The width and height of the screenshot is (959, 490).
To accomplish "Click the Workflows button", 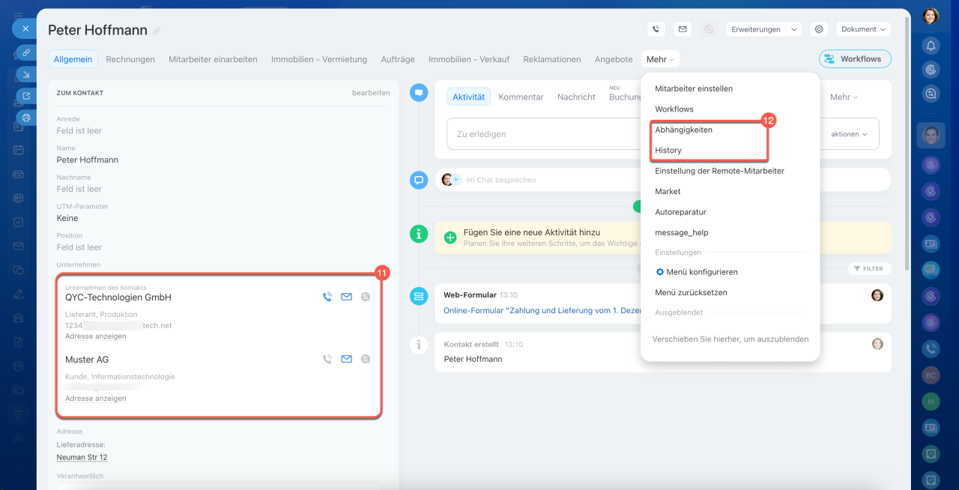I will coord(854,58).
